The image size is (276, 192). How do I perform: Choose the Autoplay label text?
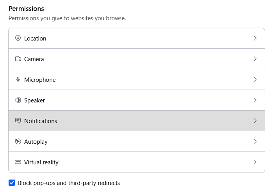click(x=36, y=142)
